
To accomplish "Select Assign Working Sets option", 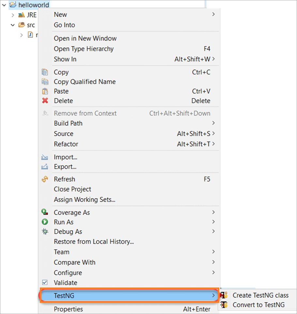I will (85, 200).
